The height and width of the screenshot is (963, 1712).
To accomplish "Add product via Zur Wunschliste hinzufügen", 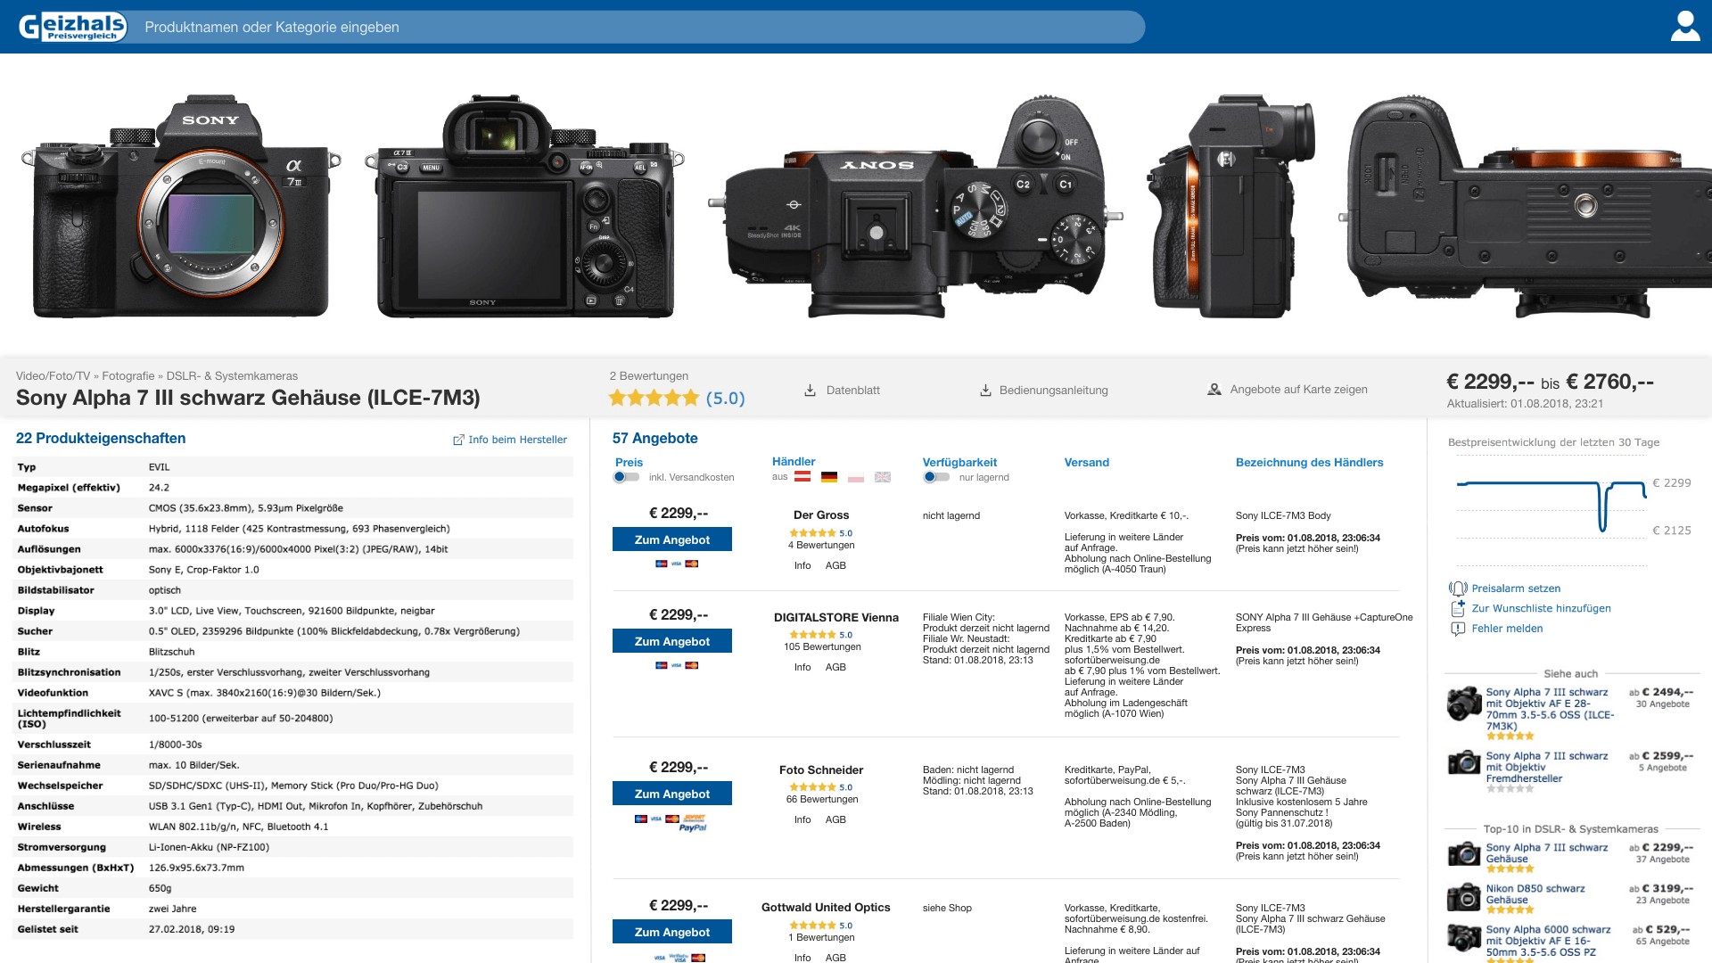I will (x=1541, y=609).
